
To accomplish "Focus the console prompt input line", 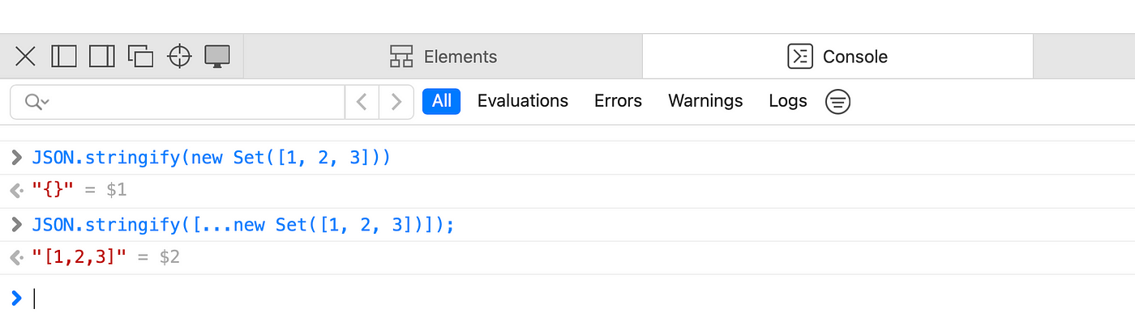I will tap(567, 298).
